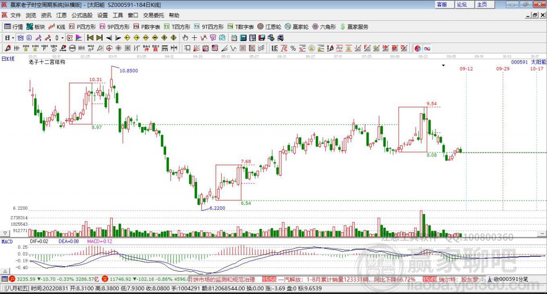The height and width of the screenshot is (294, 547).
Task: Open the 浏览 menu
Action: coord(30,15)
